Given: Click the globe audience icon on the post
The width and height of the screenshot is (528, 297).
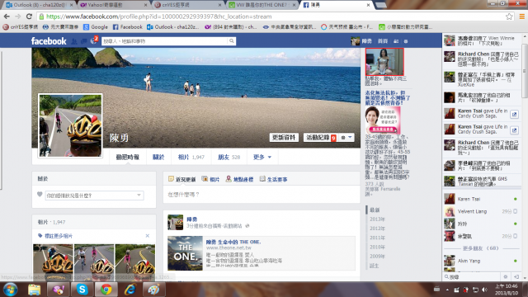Looking at the screenshot, I should [247, 226].
